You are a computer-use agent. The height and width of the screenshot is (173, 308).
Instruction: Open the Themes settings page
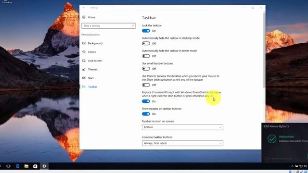point(92,69)
